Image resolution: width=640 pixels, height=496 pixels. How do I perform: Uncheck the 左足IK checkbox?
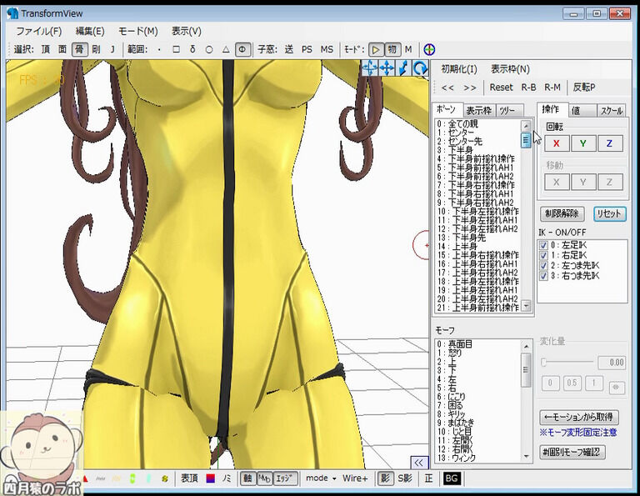(x=543, y=245)
